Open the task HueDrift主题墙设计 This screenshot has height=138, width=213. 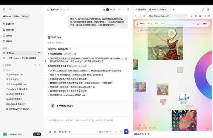[x=15, y=94]
